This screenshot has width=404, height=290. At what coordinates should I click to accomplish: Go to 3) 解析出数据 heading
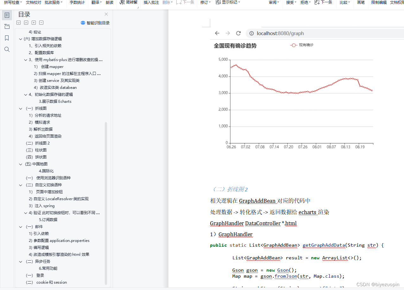pyautogui.click(x=41, y=129)
